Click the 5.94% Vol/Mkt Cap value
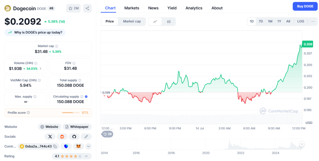Viewport: 319px width, 161px height. (x=26, y=85)
